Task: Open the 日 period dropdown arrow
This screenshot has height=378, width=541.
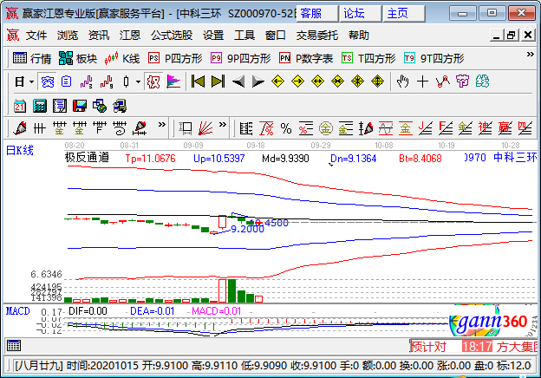Action: pyautogui.click(x=31, y=82)
